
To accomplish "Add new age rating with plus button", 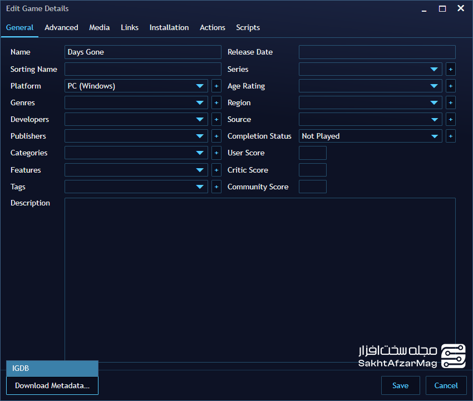I will coord(450,86).
